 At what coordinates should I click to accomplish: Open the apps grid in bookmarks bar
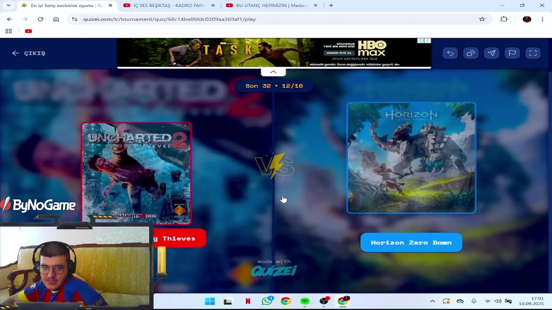pos(9,31)
